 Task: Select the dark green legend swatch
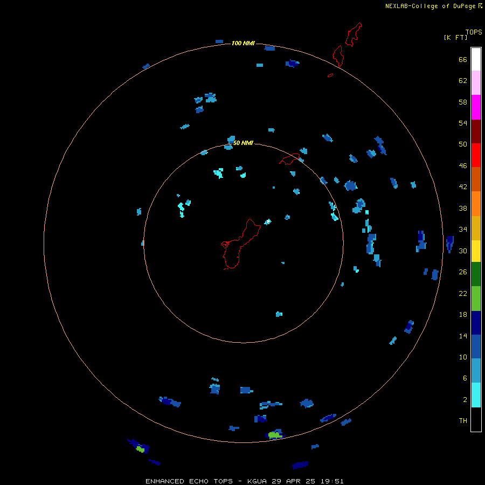(476, 274)
